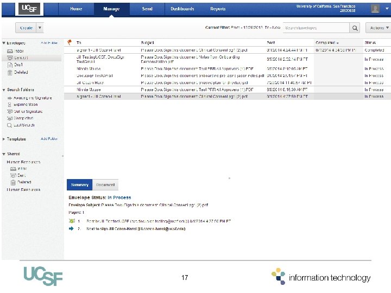
Task: Open the Actions dropdown
Action: (379, 28)
